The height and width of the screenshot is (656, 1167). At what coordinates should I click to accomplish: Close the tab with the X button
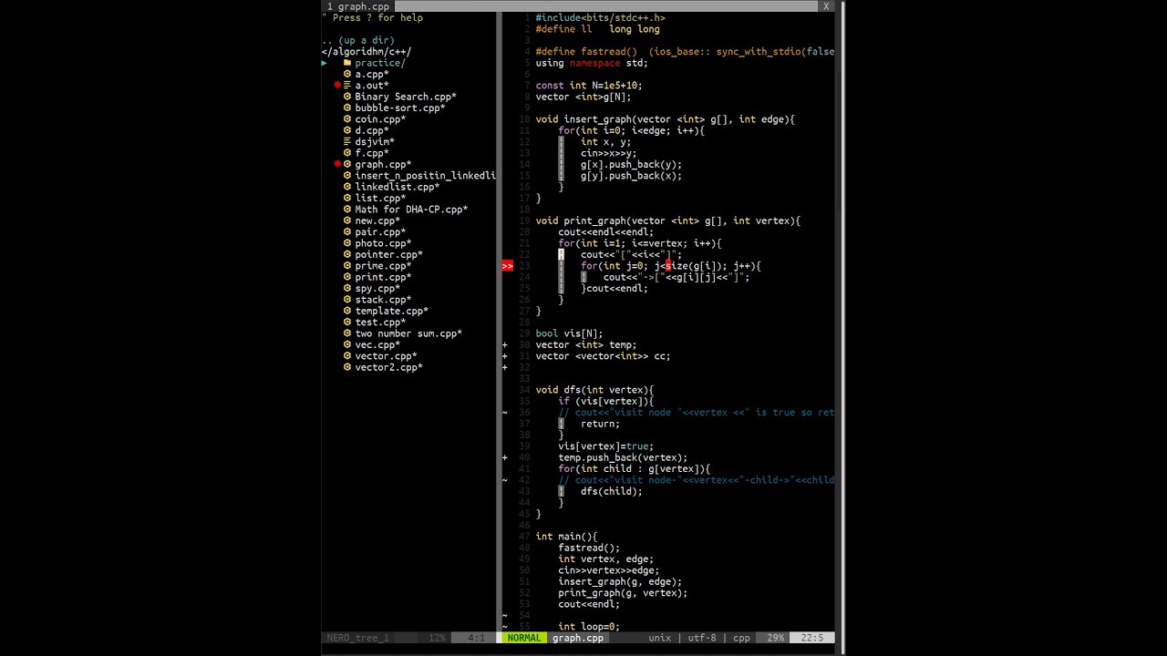pyautogui.click(x=826, y=6)
